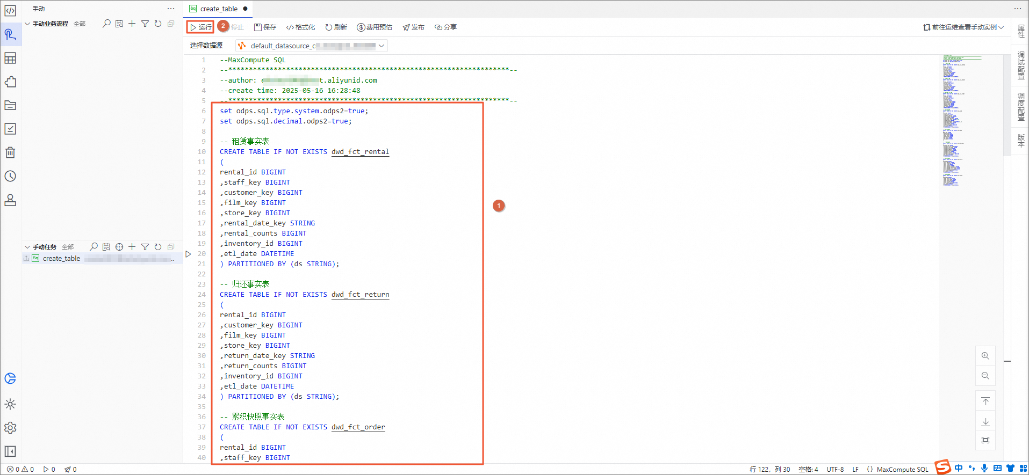Open the checklist icon in sidebar
Screen dimensions: 1029x475
[x=10, y=129]
